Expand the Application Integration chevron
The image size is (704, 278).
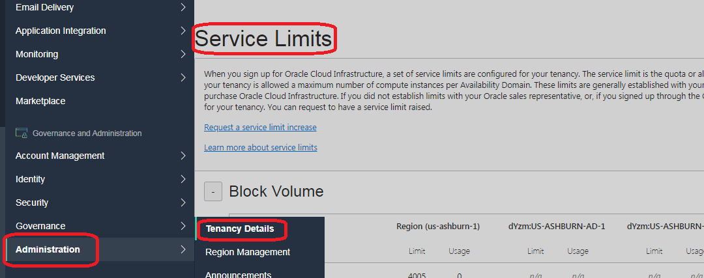(183, 31)
